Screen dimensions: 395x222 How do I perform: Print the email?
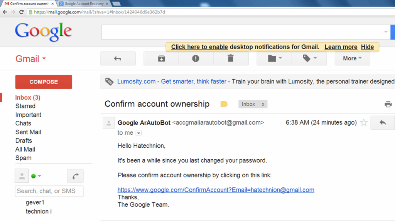click(388, 104)
